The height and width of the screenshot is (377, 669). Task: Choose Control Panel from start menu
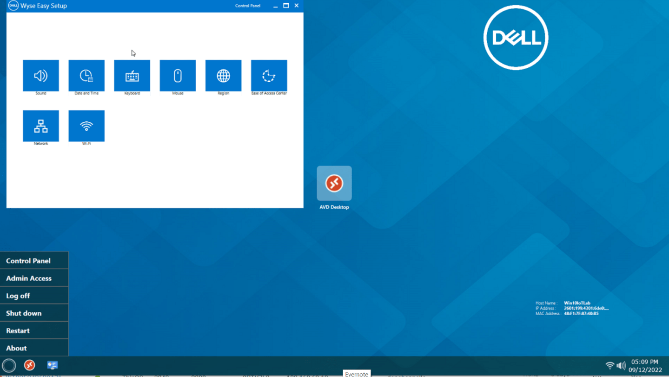(34, 261)
